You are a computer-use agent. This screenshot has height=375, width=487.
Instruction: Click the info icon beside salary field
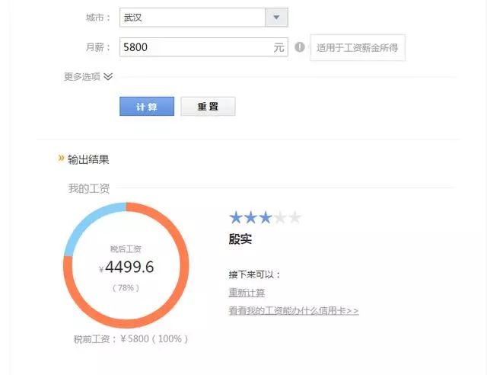point(299,47)
